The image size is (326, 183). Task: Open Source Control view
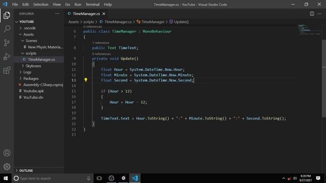(x=7, y=43)
